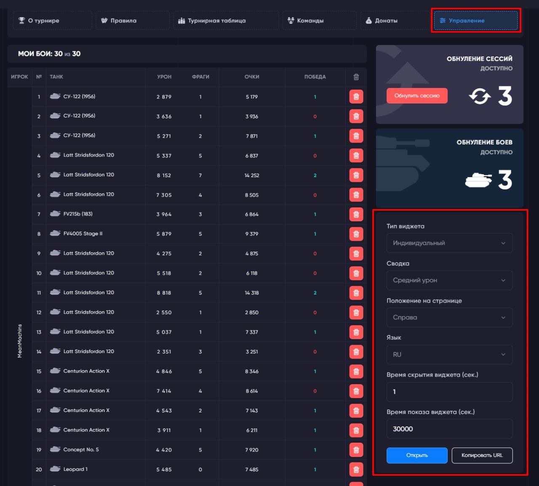Image resolution: width=539 pixels, height=486 pixels.
Task: Click the ПОБЕДА column header
Action: click(x=315, y=77)
